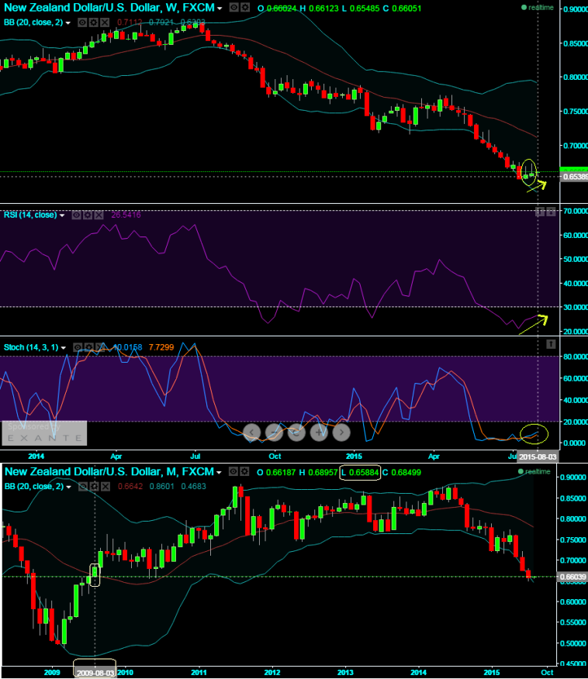Click monthly open value O 0.66187
Screen dimensions: 588x679
(276, 472)
